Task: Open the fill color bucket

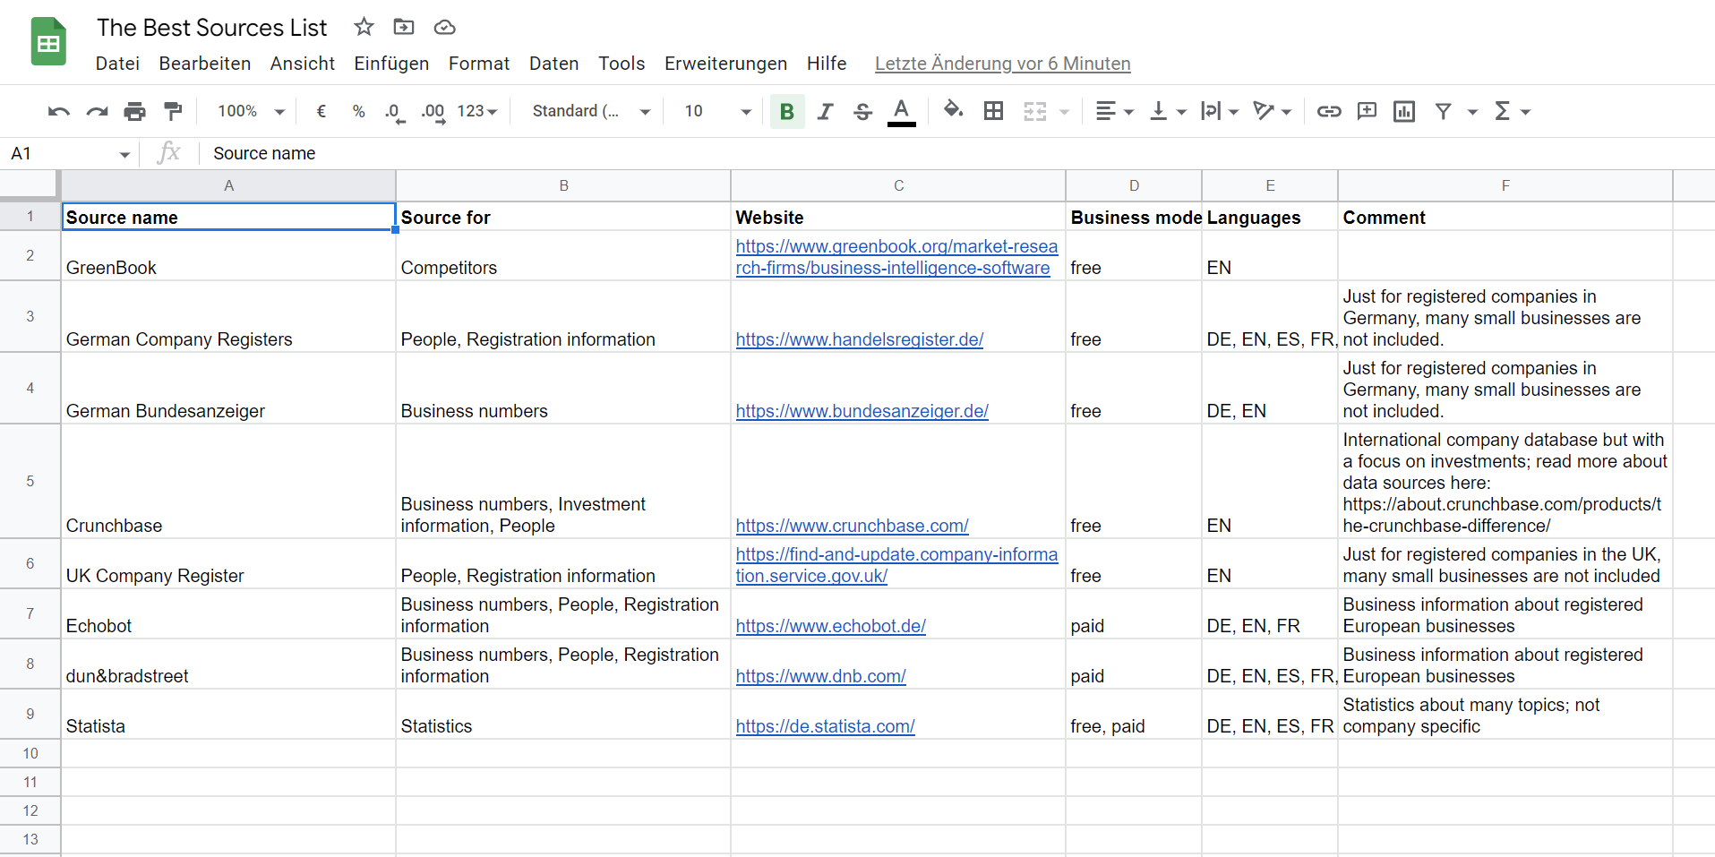Action: (x=953, y=110)
